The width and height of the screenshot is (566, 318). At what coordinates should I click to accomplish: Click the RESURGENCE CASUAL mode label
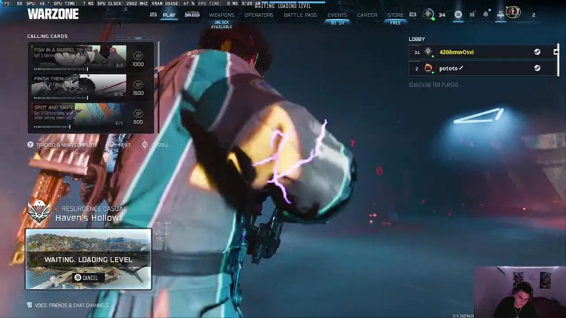pyautogui.click(x=94, y=208)
